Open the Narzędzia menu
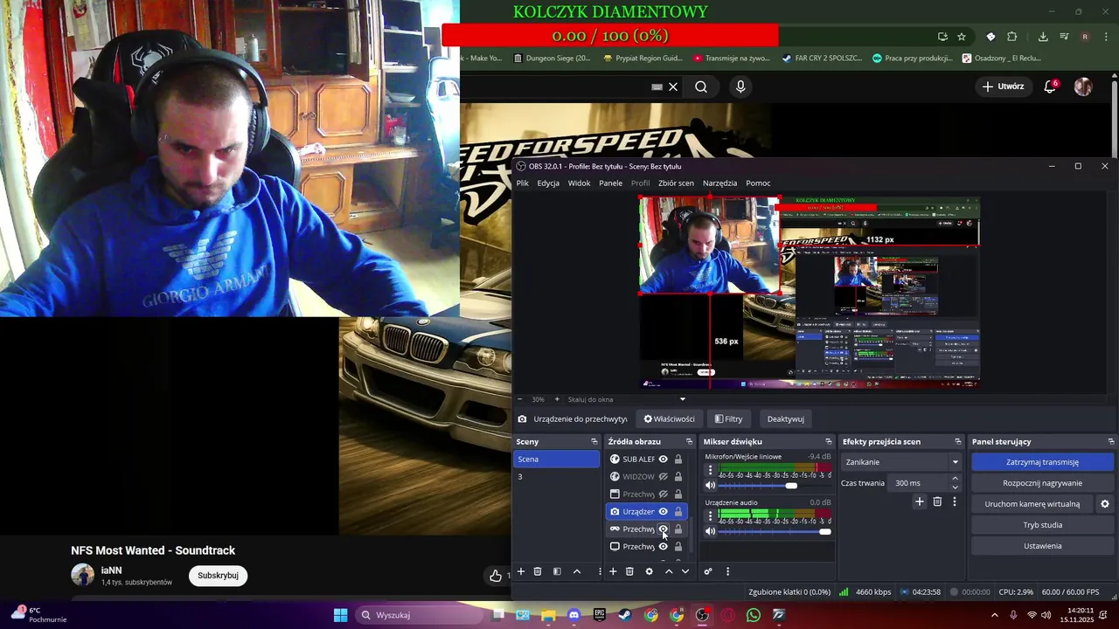The width and height of the screenshot is (1119, 629). (719, 183)
